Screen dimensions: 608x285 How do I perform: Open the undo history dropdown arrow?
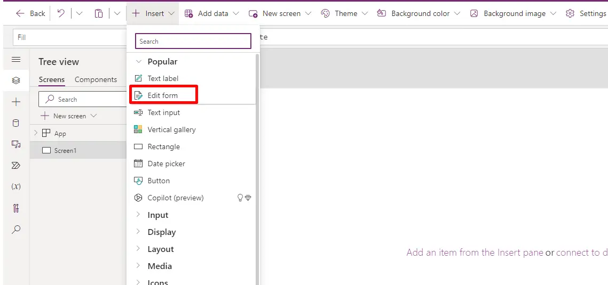click(79, 13)
